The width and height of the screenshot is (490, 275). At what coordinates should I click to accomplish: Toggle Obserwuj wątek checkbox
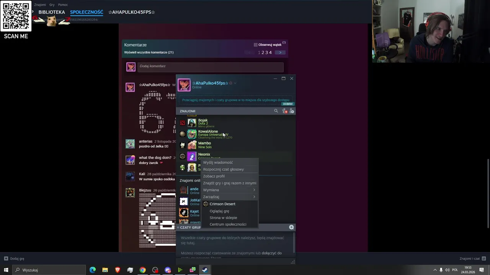click(x=256, y=45)
